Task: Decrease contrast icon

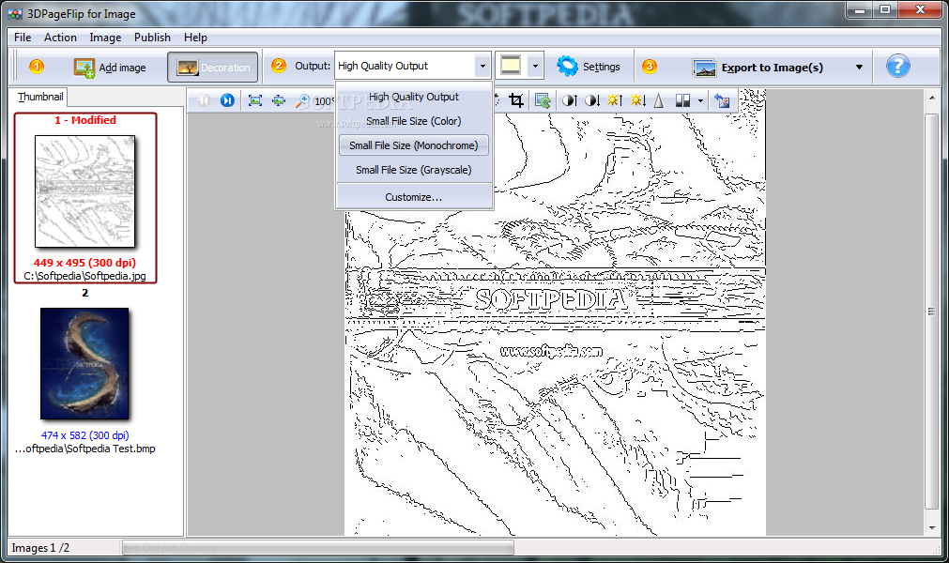Action: click(592, 100)
